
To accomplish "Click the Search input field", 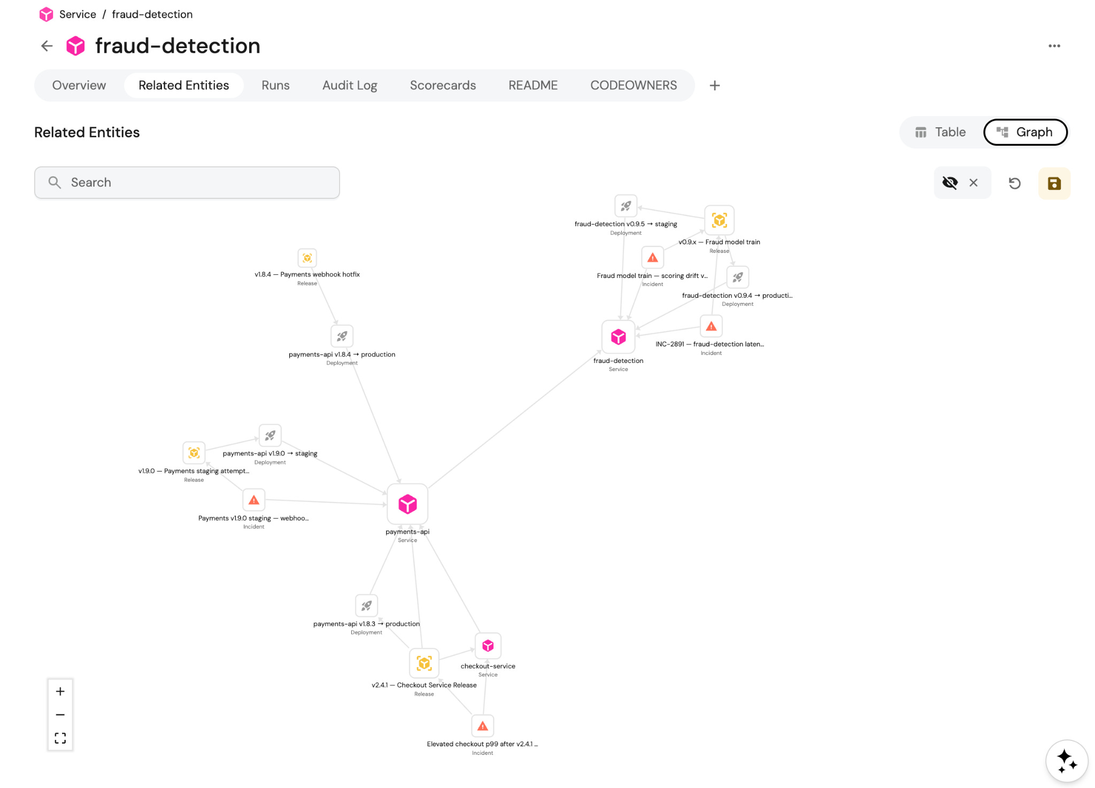I will pyautogui.click(x=187, y=182).
